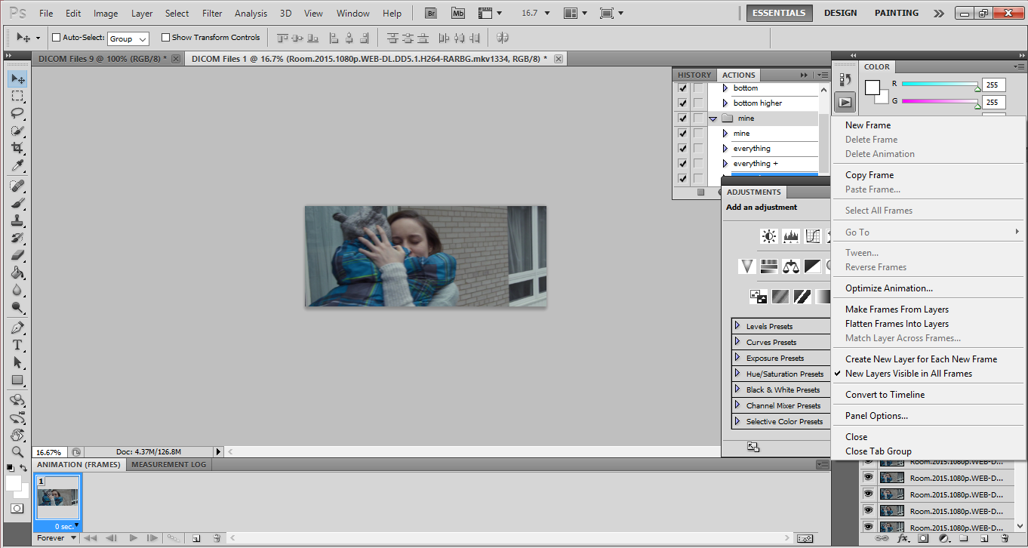Image resolution: width=1028 pixels, height=548 pixels.
Task: Toggle the checkmark for 'everything +' action
Action: (x=682, y=164)
